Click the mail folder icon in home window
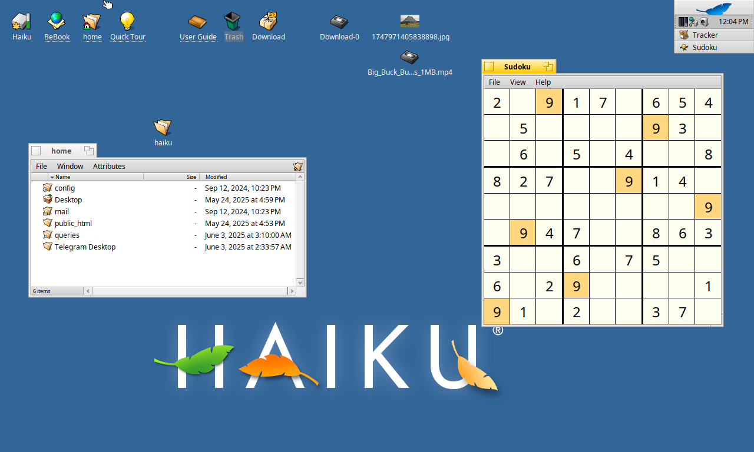This screenshot has height=452, width=754. [48, 211]
